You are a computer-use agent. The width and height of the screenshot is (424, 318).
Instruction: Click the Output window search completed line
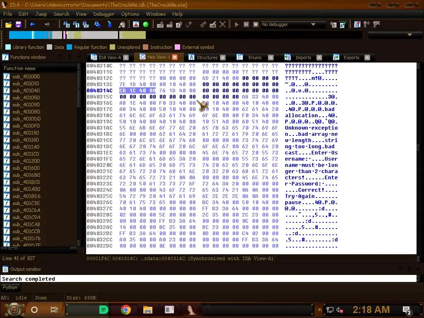click(29, 279)
